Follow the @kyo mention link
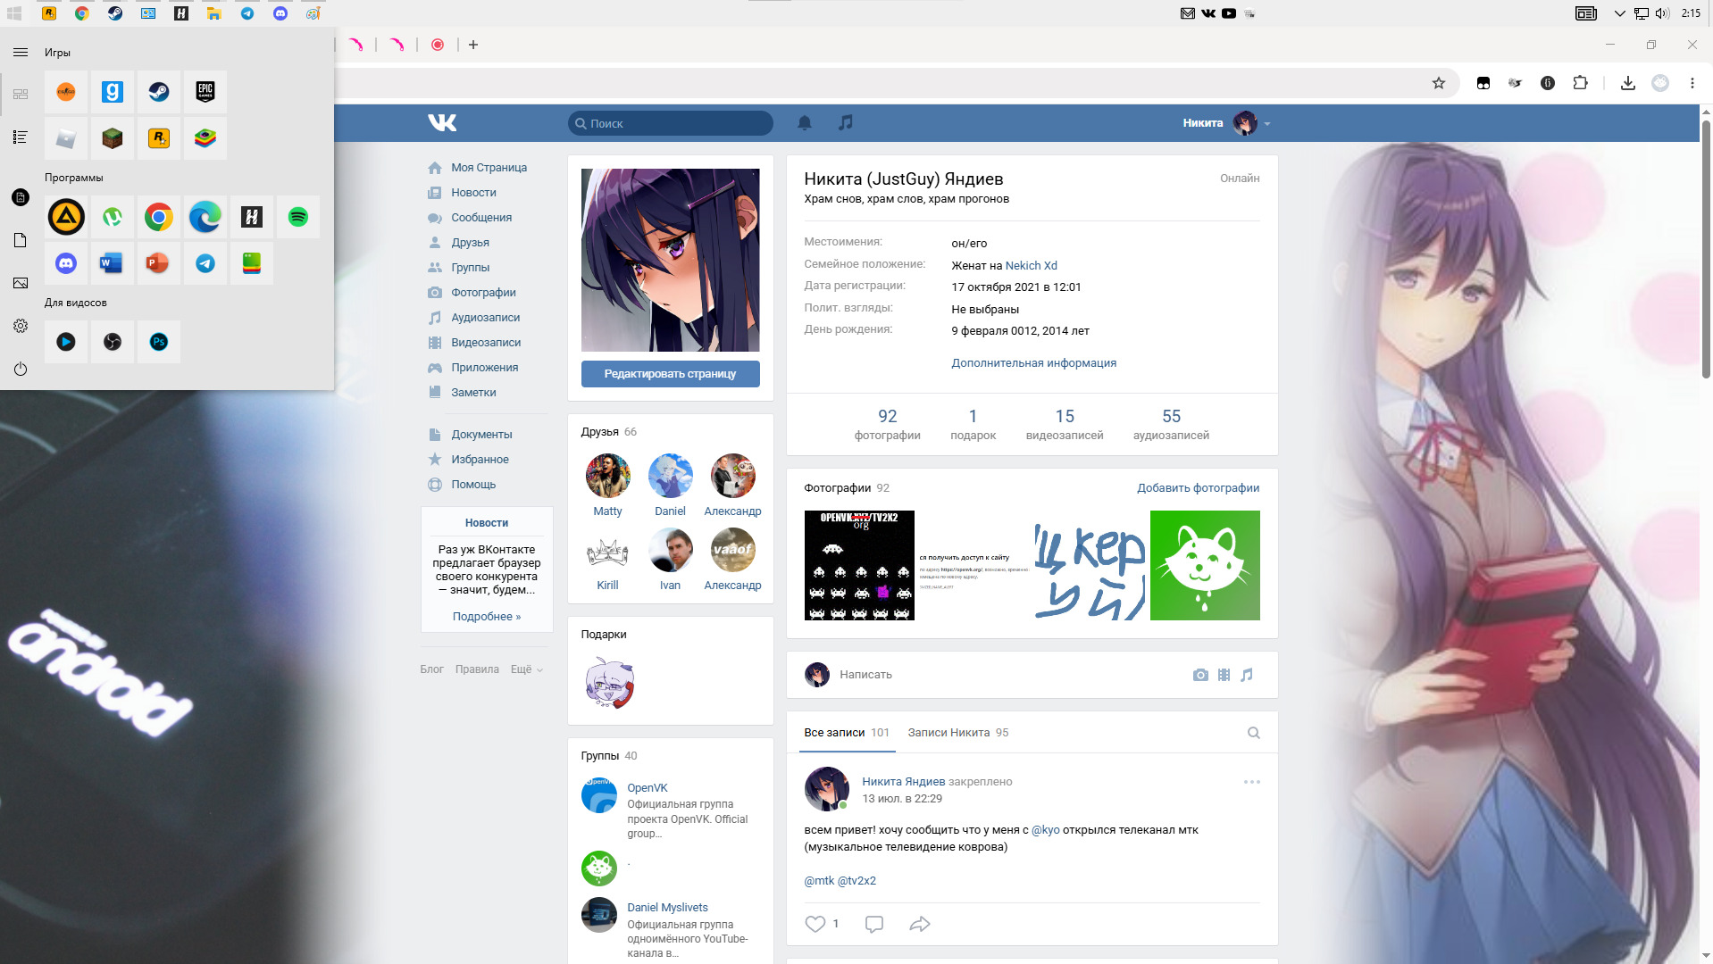The height and width of the screenshot is (964, 1713). (1045, 830)
